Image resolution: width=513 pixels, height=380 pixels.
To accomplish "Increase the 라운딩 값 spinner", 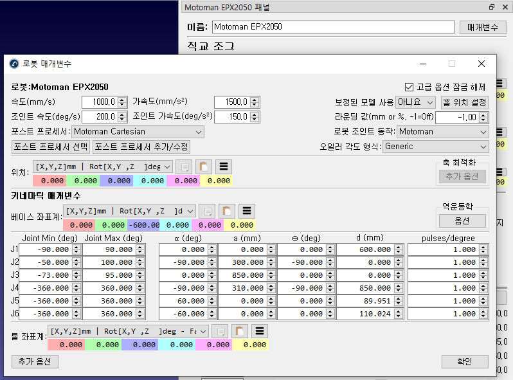I will tap(483, 114).
